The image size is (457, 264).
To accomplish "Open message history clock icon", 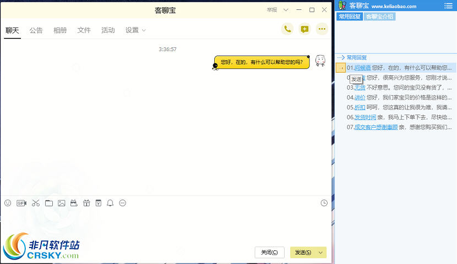I will [324, 203].
